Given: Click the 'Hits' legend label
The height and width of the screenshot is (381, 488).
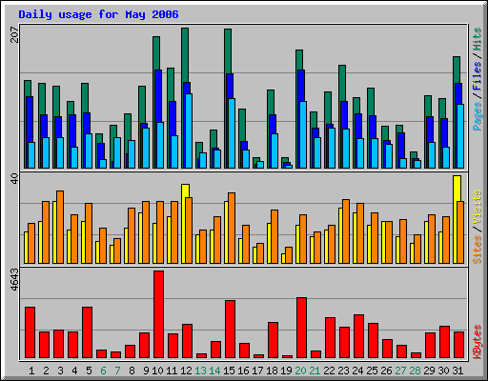Looking at the screenshot, I should 478,39.
